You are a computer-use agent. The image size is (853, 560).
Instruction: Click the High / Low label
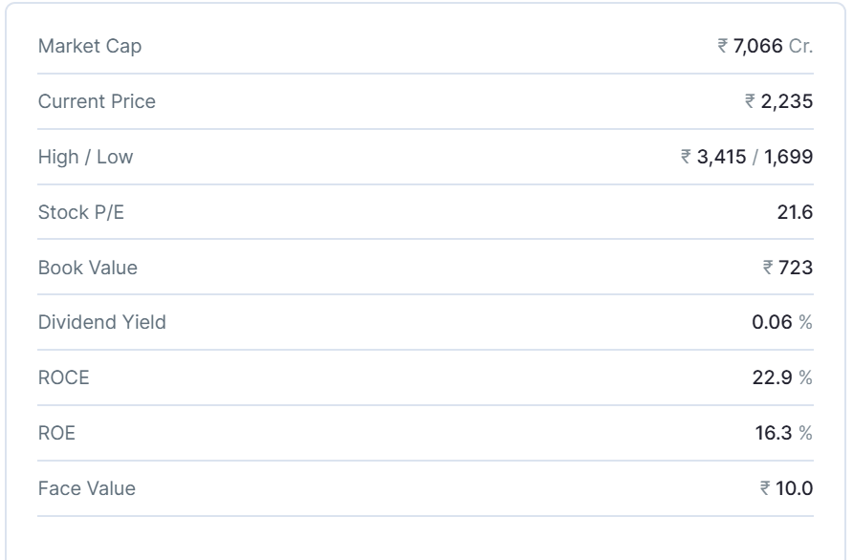tap(85, 157)
